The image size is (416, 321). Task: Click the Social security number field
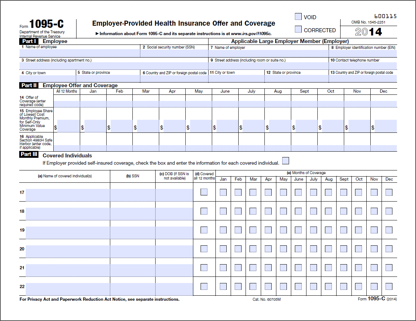(x=174, y=53)
